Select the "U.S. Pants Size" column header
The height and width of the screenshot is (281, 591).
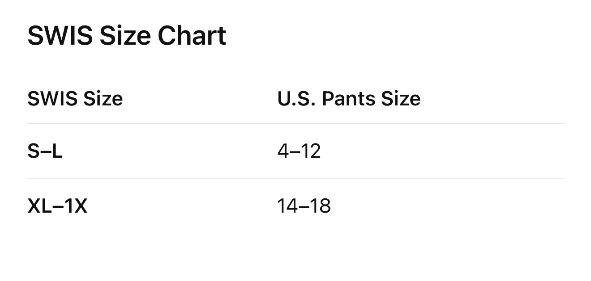[349, 98]
